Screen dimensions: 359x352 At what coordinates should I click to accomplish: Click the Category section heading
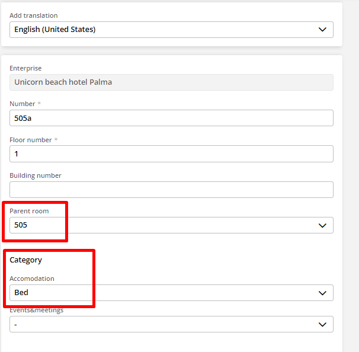coord(25,260)
